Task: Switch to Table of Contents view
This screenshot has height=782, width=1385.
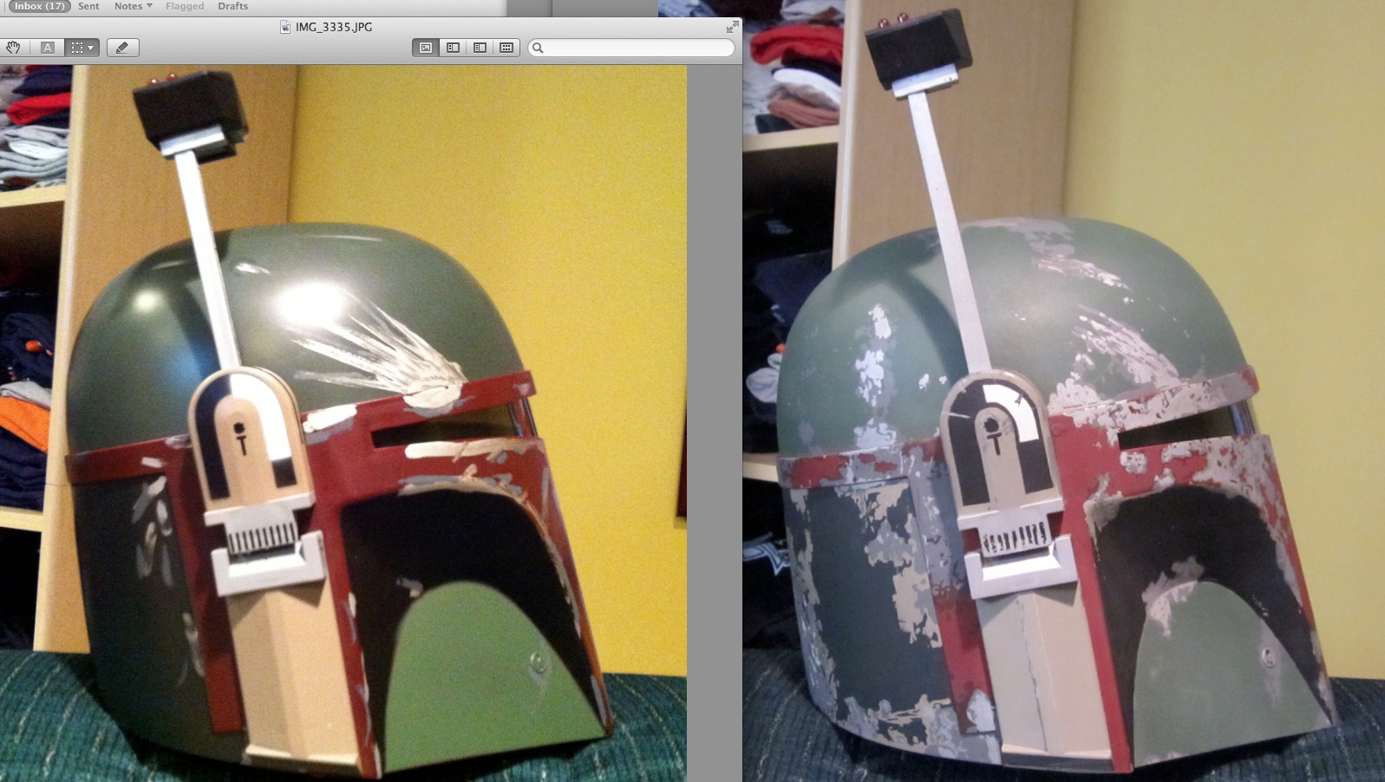Action: pyautogui.click(x=480, y=48)
